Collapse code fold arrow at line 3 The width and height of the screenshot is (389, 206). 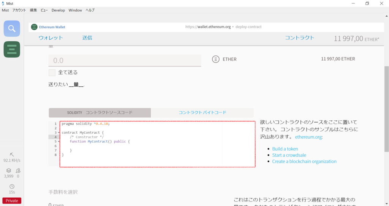tap(59, 133)
